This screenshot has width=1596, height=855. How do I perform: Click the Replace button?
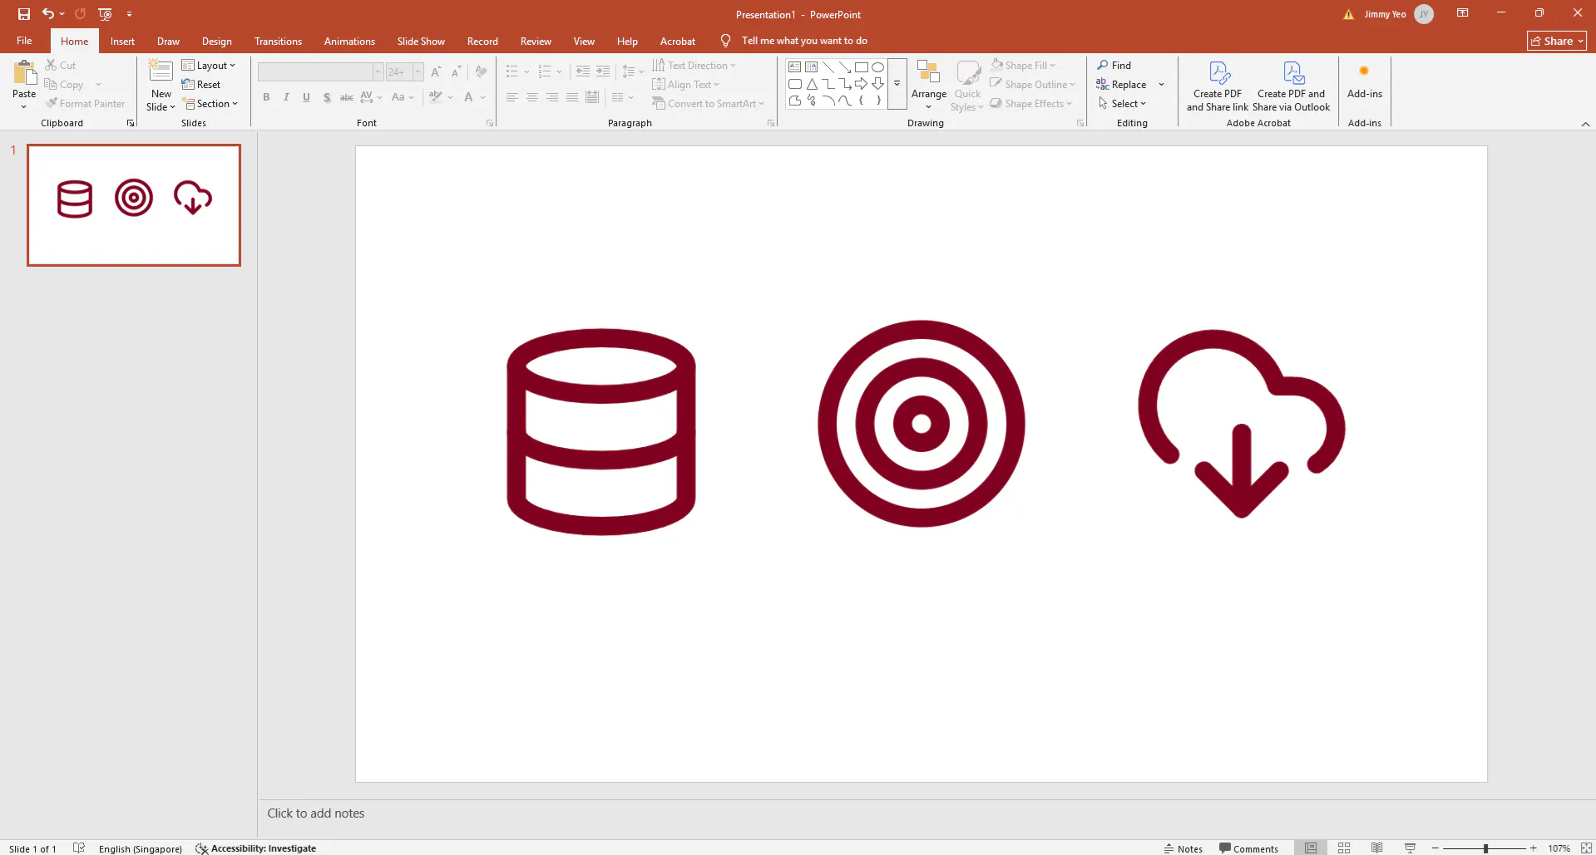[1122, 85]
